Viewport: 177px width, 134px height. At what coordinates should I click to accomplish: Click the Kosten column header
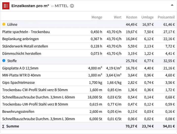pos(131,17)
